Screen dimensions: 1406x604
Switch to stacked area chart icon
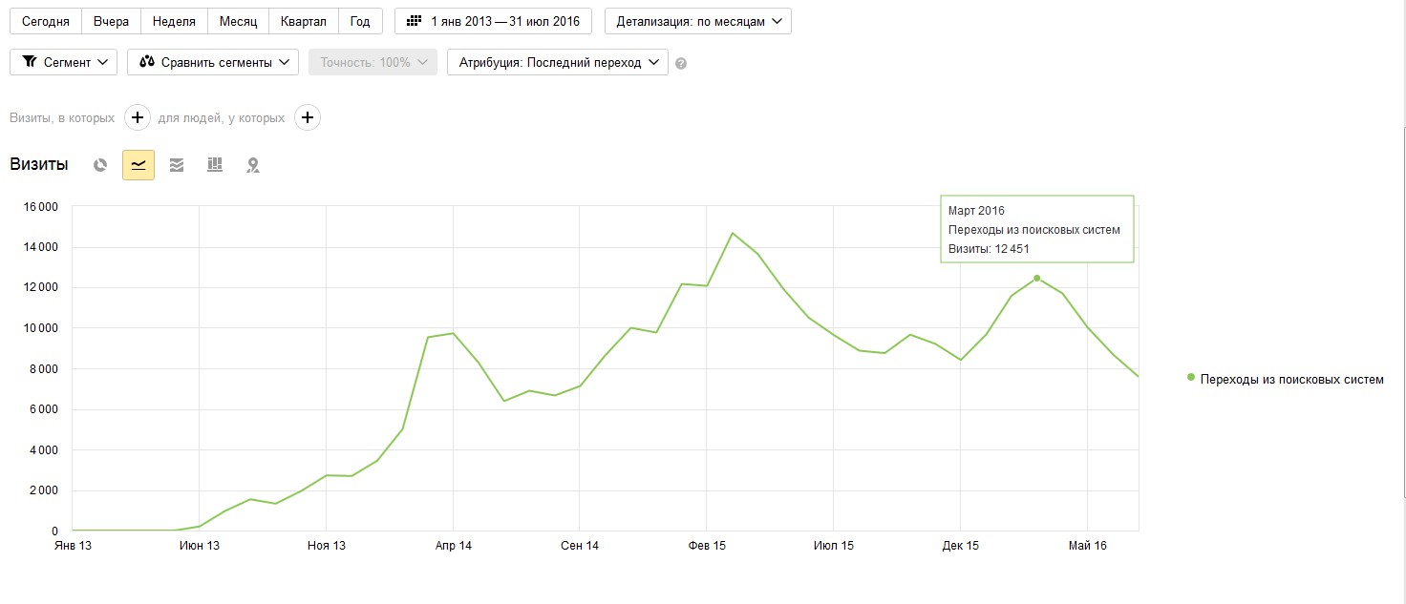coord(177,165)
